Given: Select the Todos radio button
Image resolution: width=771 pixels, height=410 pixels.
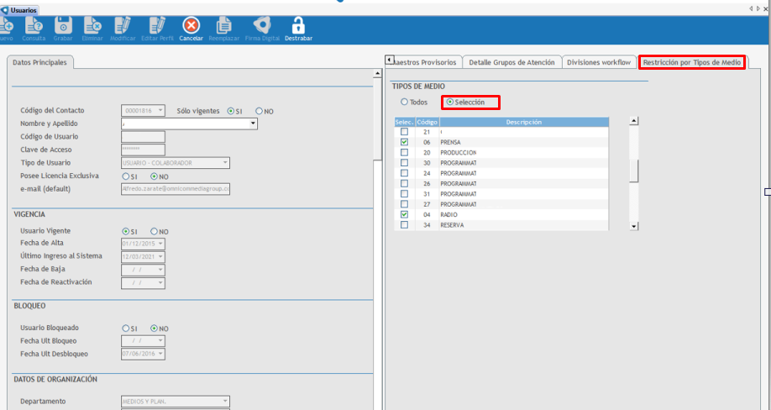Looking at the screenshot, I should pos(405,102).
